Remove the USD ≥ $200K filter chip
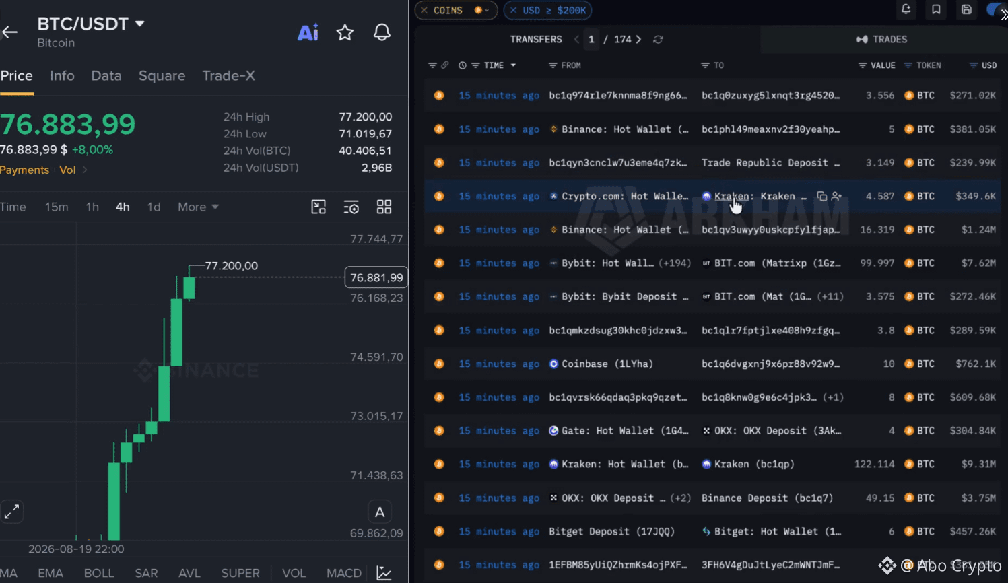This screenshot has width=1008, height=583. [513, 10]
